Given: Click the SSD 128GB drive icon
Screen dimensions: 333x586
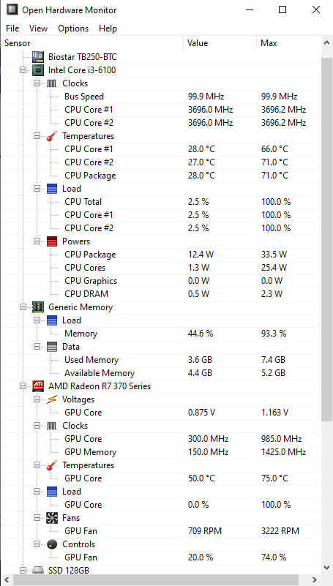Looking at the screenshot, I should [38, 571].
